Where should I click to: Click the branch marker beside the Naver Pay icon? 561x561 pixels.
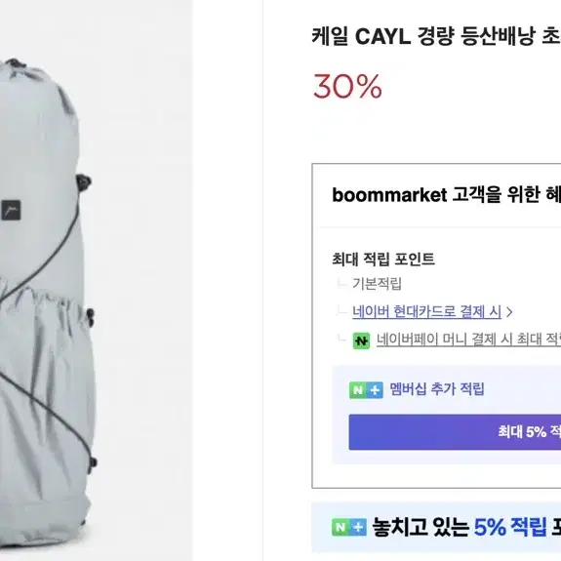(341, 339)
